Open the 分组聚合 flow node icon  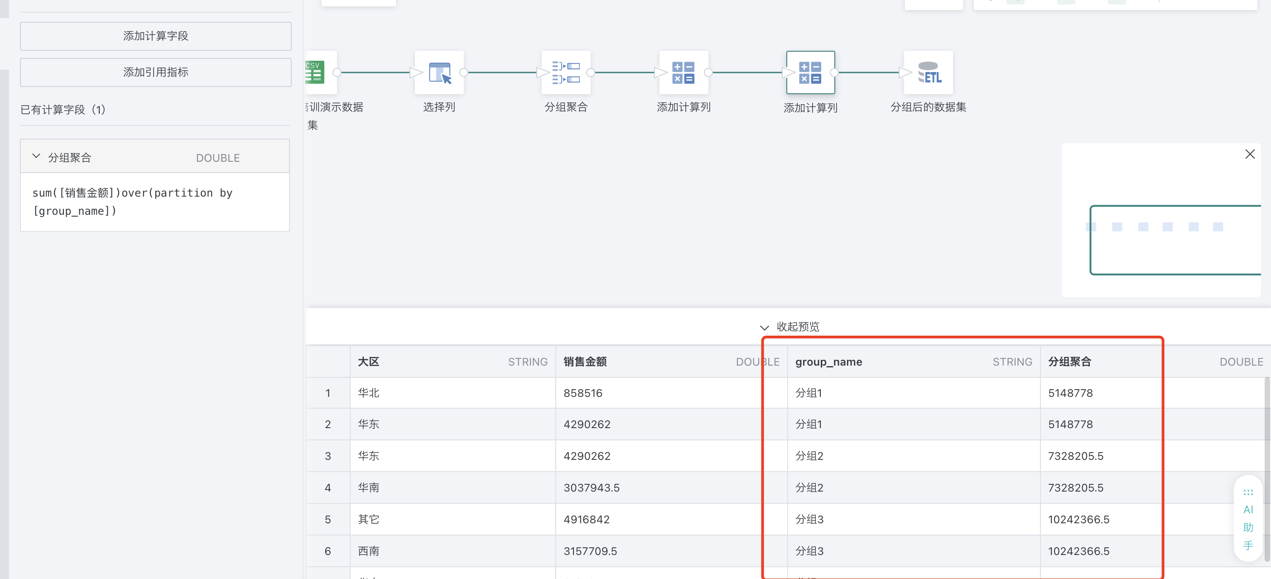[x=565, y=72]
